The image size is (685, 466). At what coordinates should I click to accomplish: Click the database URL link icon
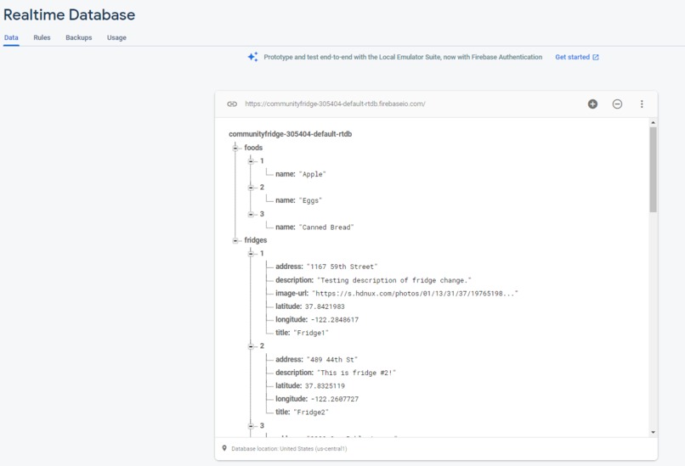point(232,104)
